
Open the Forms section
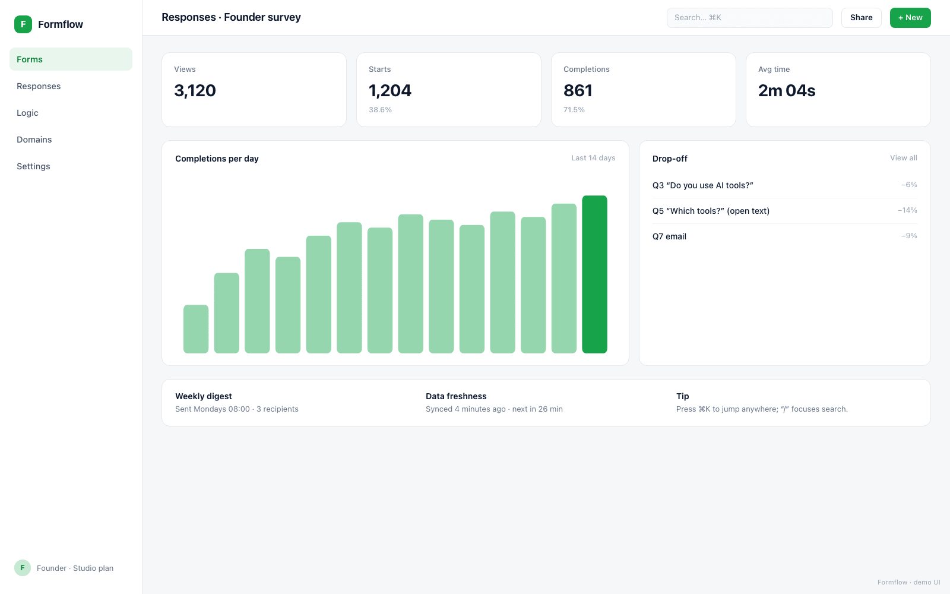point(71,59)
